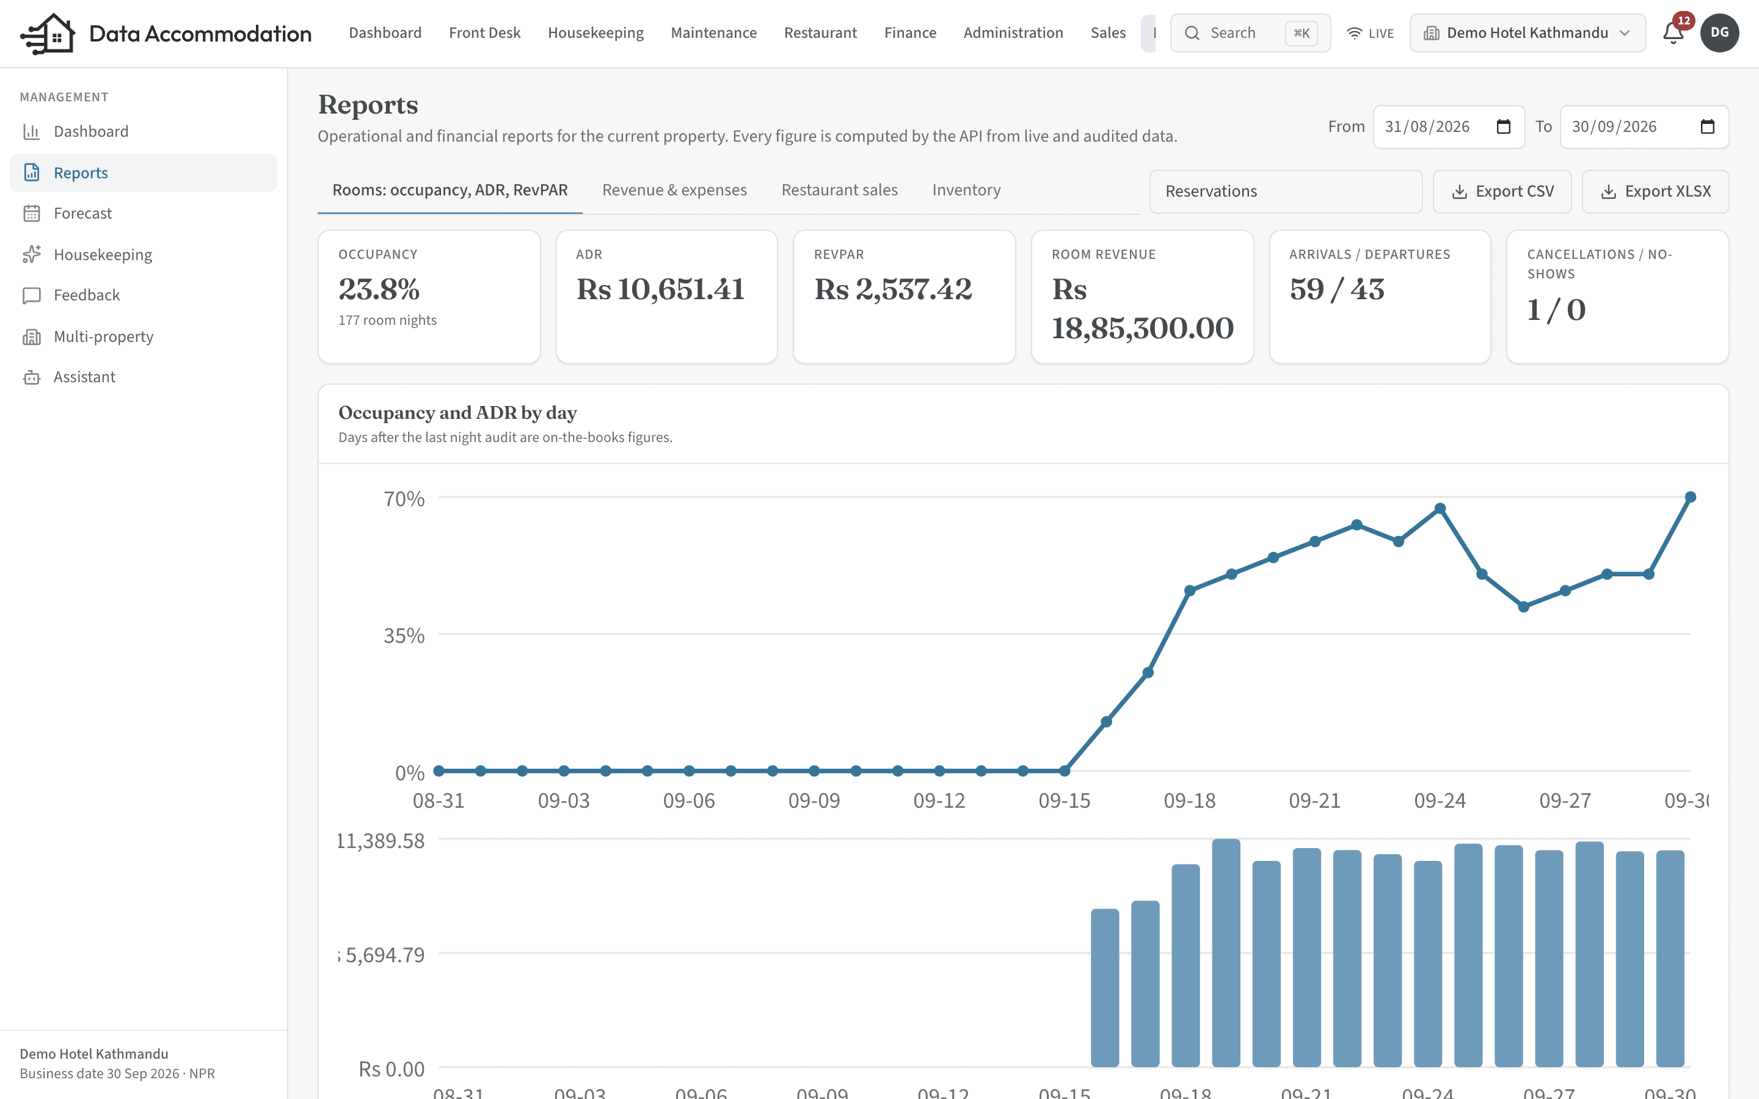Click the From date field 31/08/2026

click(1448, 126)
